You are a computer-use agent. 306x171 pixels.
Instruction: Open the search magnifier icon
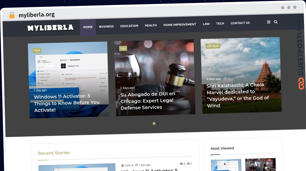click(x=276, y=22)
